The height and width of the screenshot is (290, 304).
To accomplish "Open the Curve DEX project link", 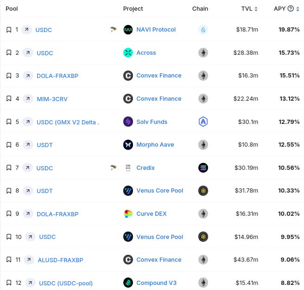I will tap(152, 214).
